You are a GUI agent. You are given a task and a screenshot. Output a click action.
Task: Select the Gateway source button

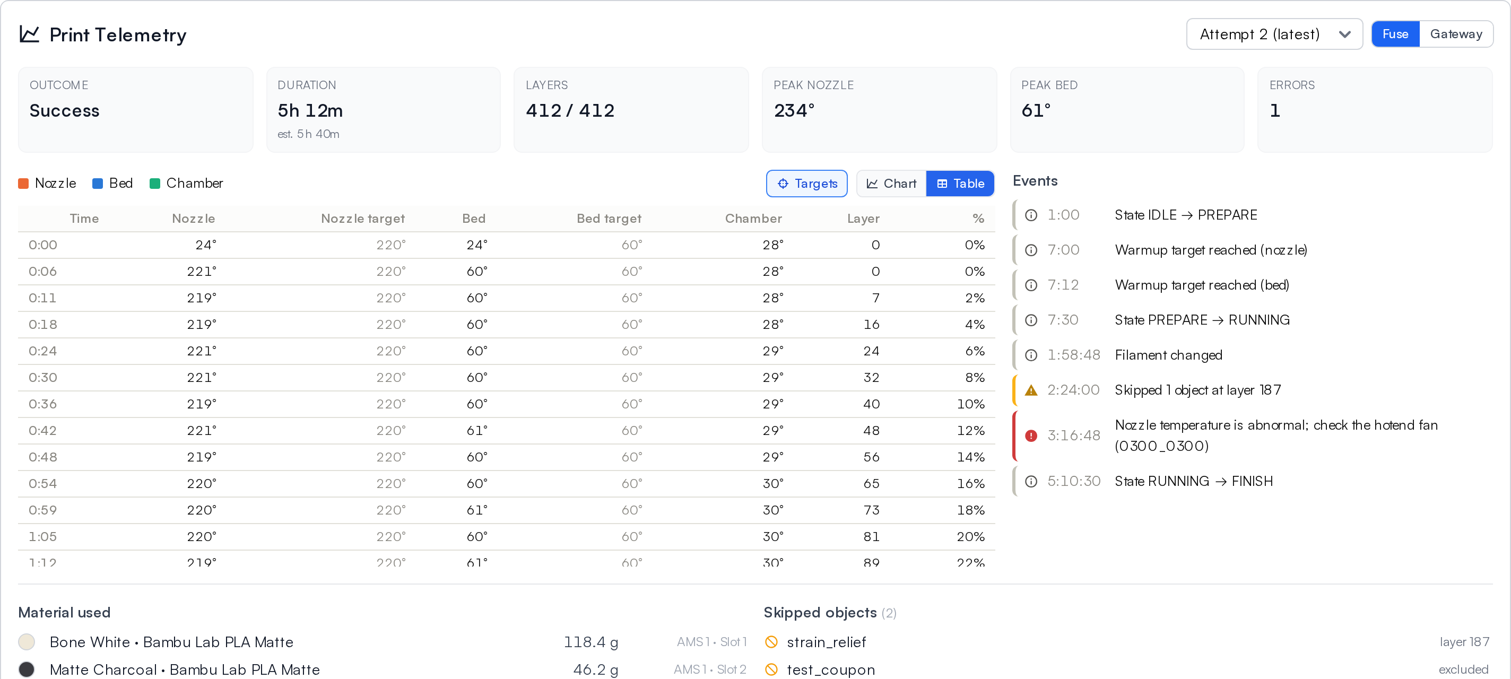pyautogui.click(x=1456, y=34)
